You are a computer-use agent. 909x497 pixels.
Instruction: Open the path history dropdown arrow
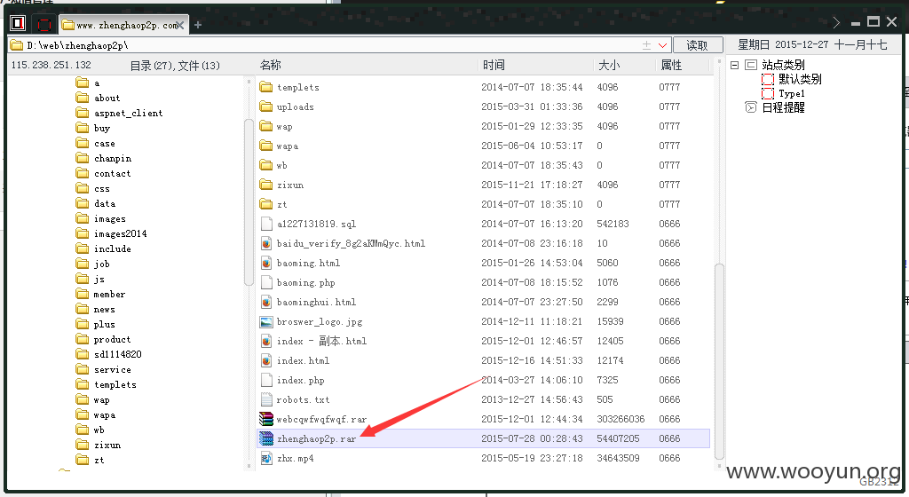(x=662, y=45)
